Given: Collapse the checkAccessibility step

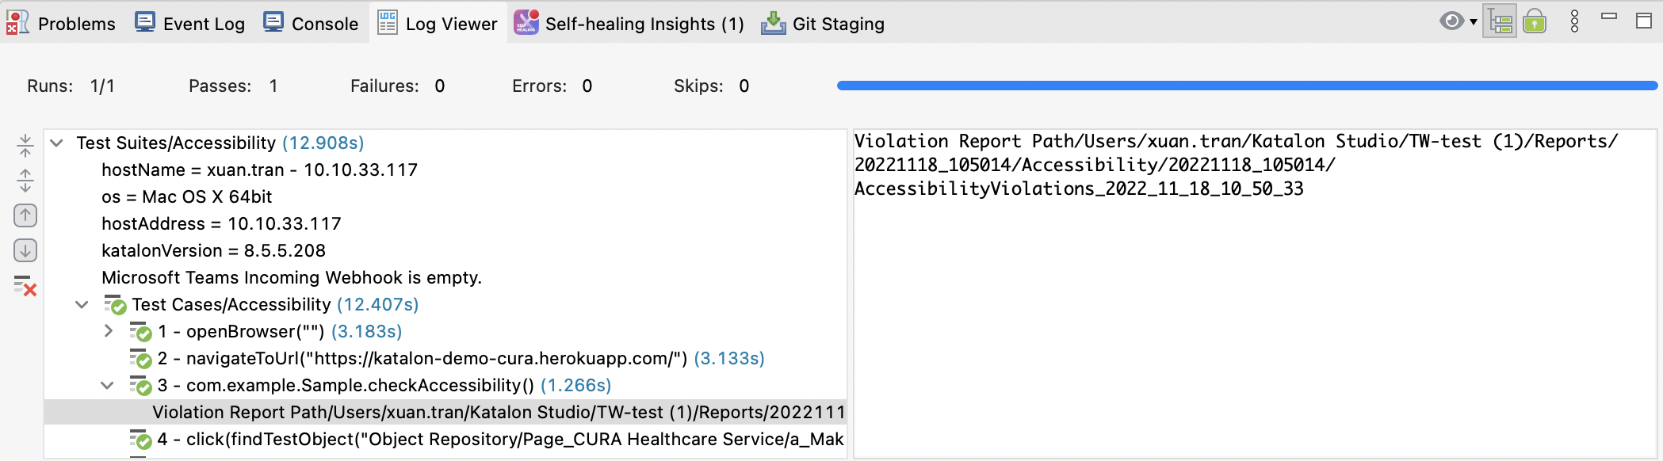Looking at the screenshot, I should (107, 386).
